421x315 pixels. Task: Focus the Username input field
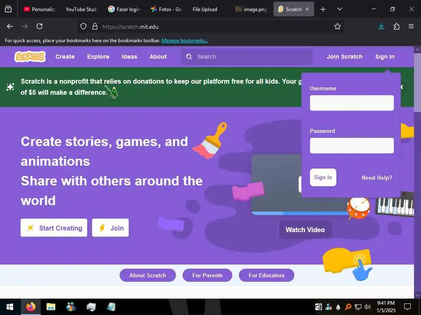tap(352, 103)
